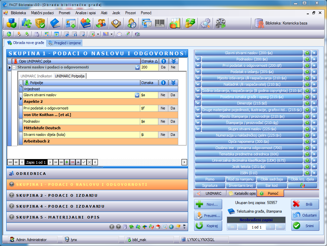Expand the chevron beside Skupni stvarni naslov (225:$a)

tap(198, 129)
